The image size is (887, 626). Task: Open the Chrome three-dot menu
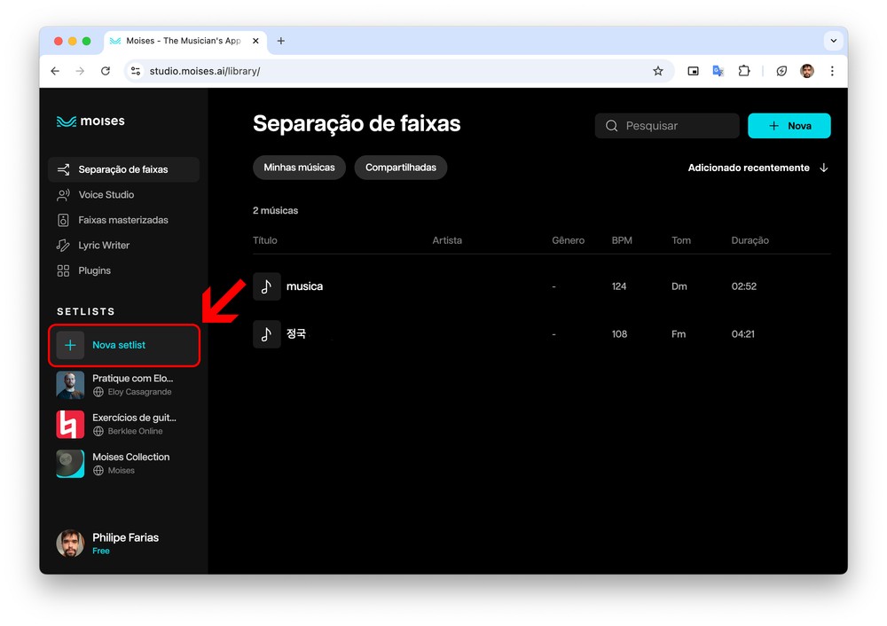[832, 71]
